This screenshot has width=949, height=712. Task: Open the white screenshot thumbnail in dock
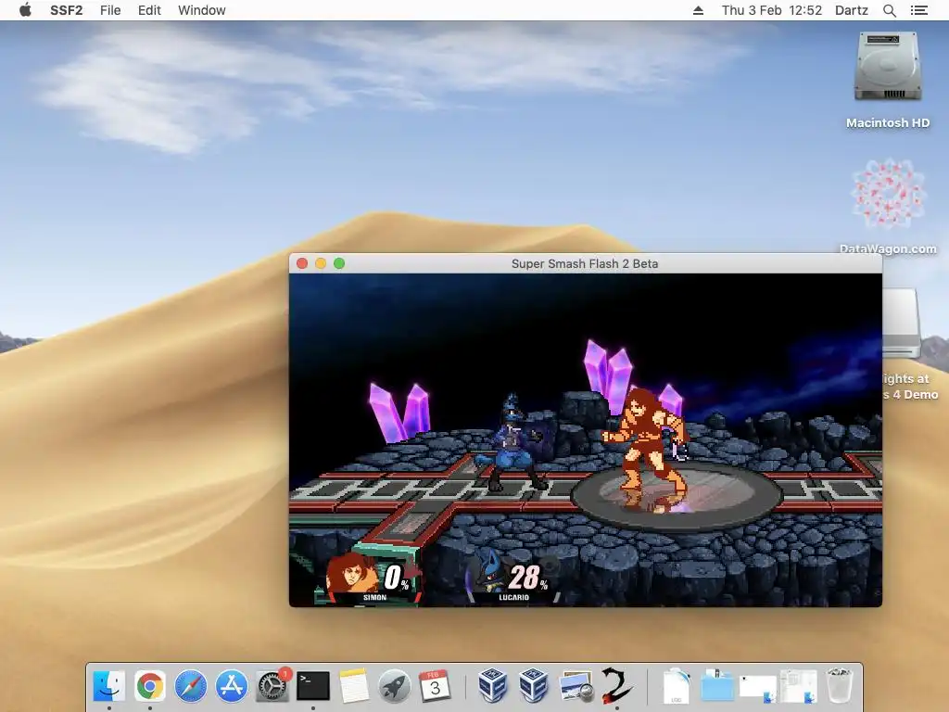(x=758, y=689)
